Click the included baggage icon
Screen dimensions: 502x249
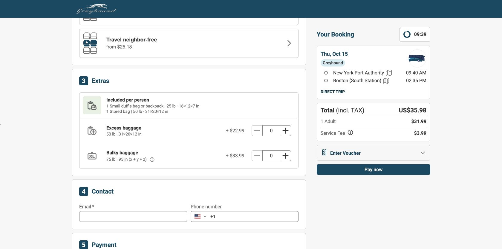pyautogui.click(x=92, y=105)
